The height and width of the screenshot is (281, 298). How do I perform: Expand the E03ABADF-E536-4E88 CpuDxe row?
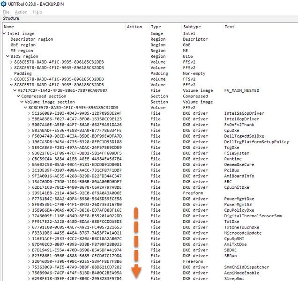pyautogui.click(x=29, y=131)
